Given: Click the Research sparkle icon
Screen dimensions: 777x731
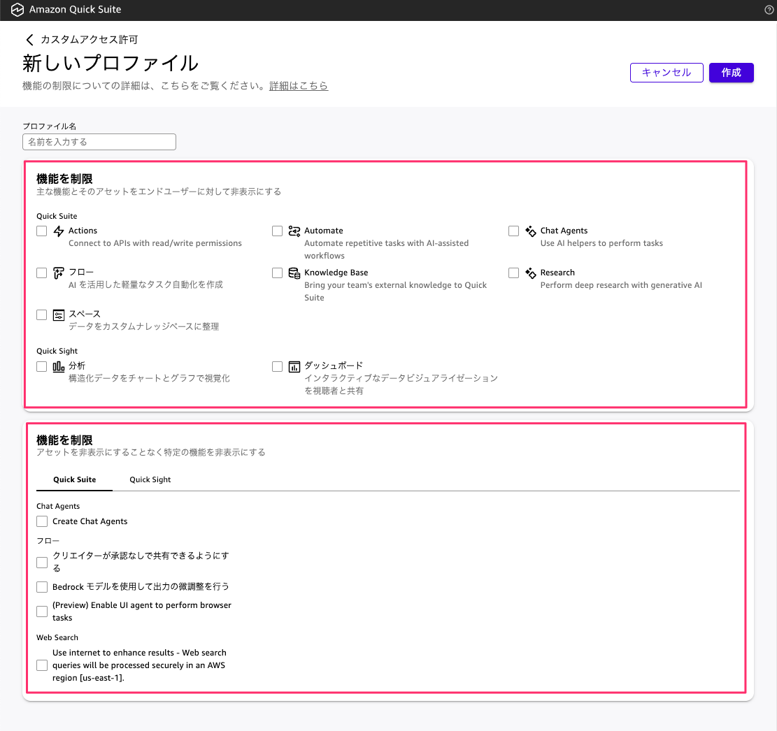Looking at the screenshot, I should 531,273.
